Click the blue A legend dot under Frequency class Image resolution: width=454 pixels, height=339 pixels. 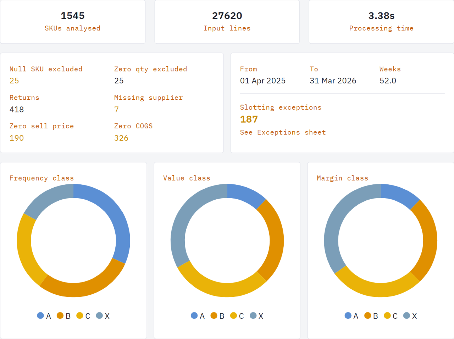pos(40,316)
